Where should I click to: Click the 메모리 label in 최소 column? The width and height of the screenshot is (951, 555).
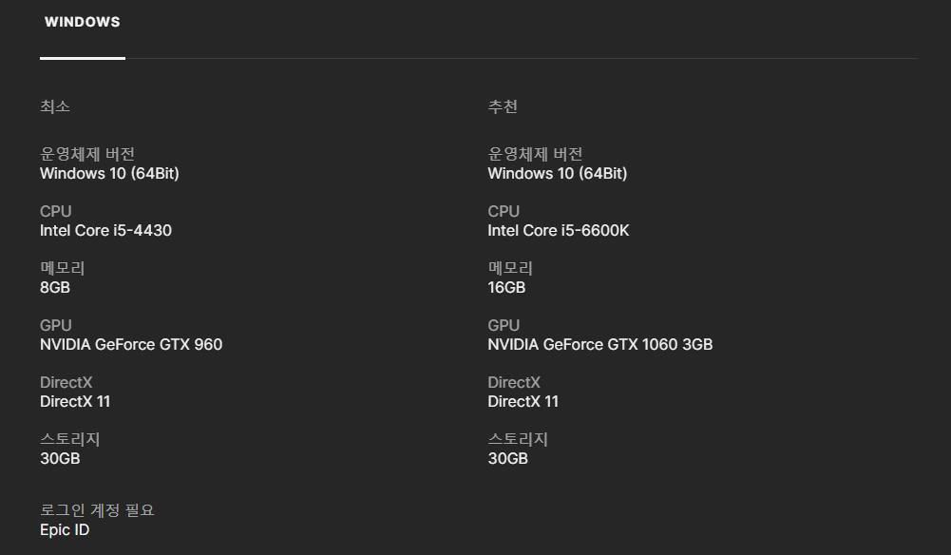coord(62,268)
